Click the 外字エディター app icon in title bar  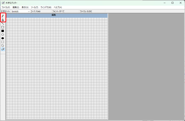(x=3, y=3)
